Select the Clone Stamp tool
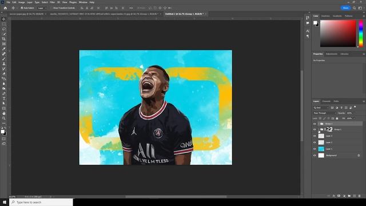 (x=4, y=64)
